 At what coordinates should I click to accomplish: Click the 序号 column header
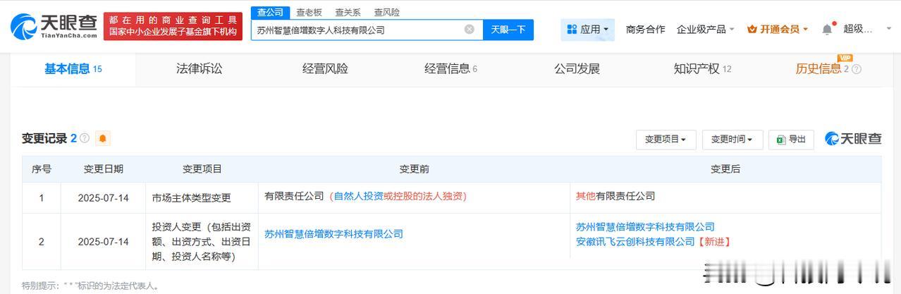pos(42,169)
